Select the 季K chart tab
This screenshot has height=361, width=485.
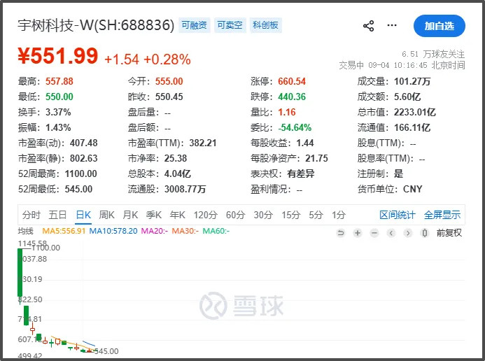pos(154,215)
